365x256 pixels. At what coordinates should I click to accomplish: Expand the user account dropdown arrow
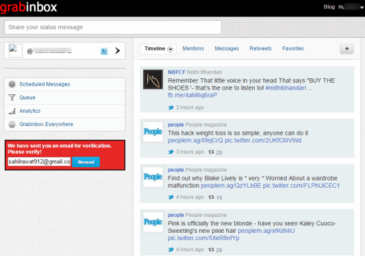(x=362, y=7)
